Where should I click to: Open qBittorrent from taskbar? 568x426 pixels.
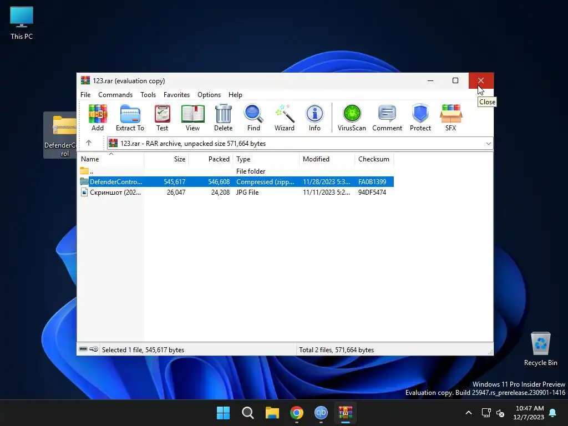click(321, 413)
